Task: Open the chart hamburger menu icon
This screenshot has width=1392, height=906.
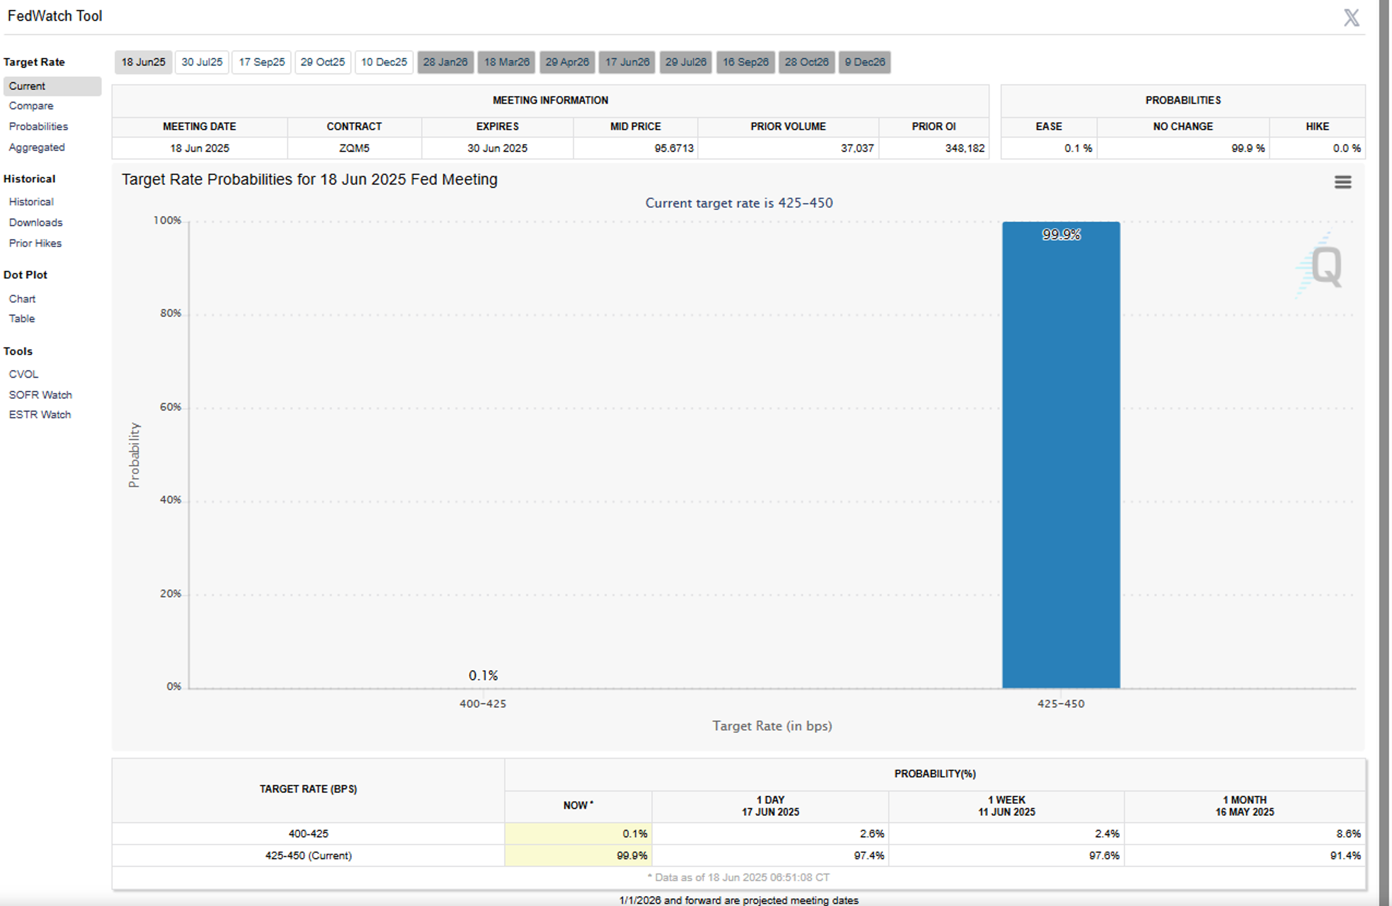Action: (x=1342, y=182)
